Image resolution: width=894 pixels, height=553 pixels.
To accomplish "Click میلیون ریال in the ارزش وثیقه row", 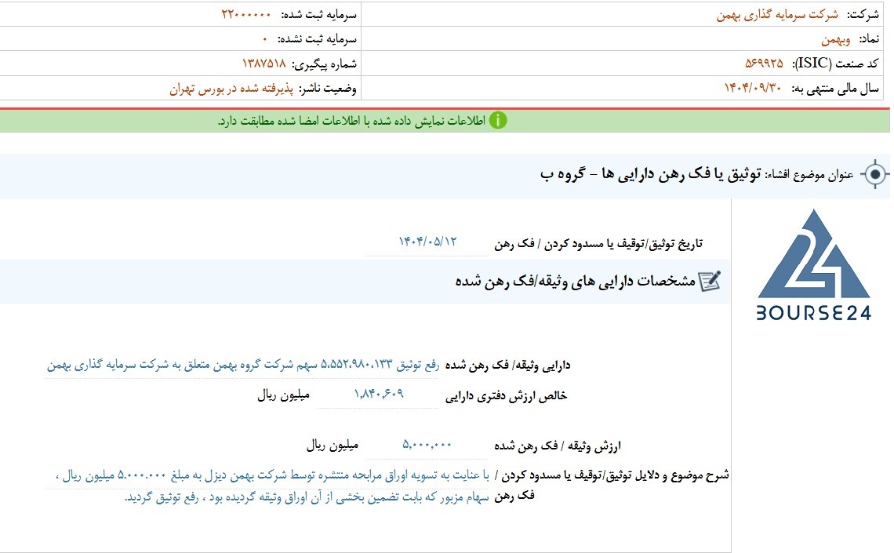I will pos(333,446).
